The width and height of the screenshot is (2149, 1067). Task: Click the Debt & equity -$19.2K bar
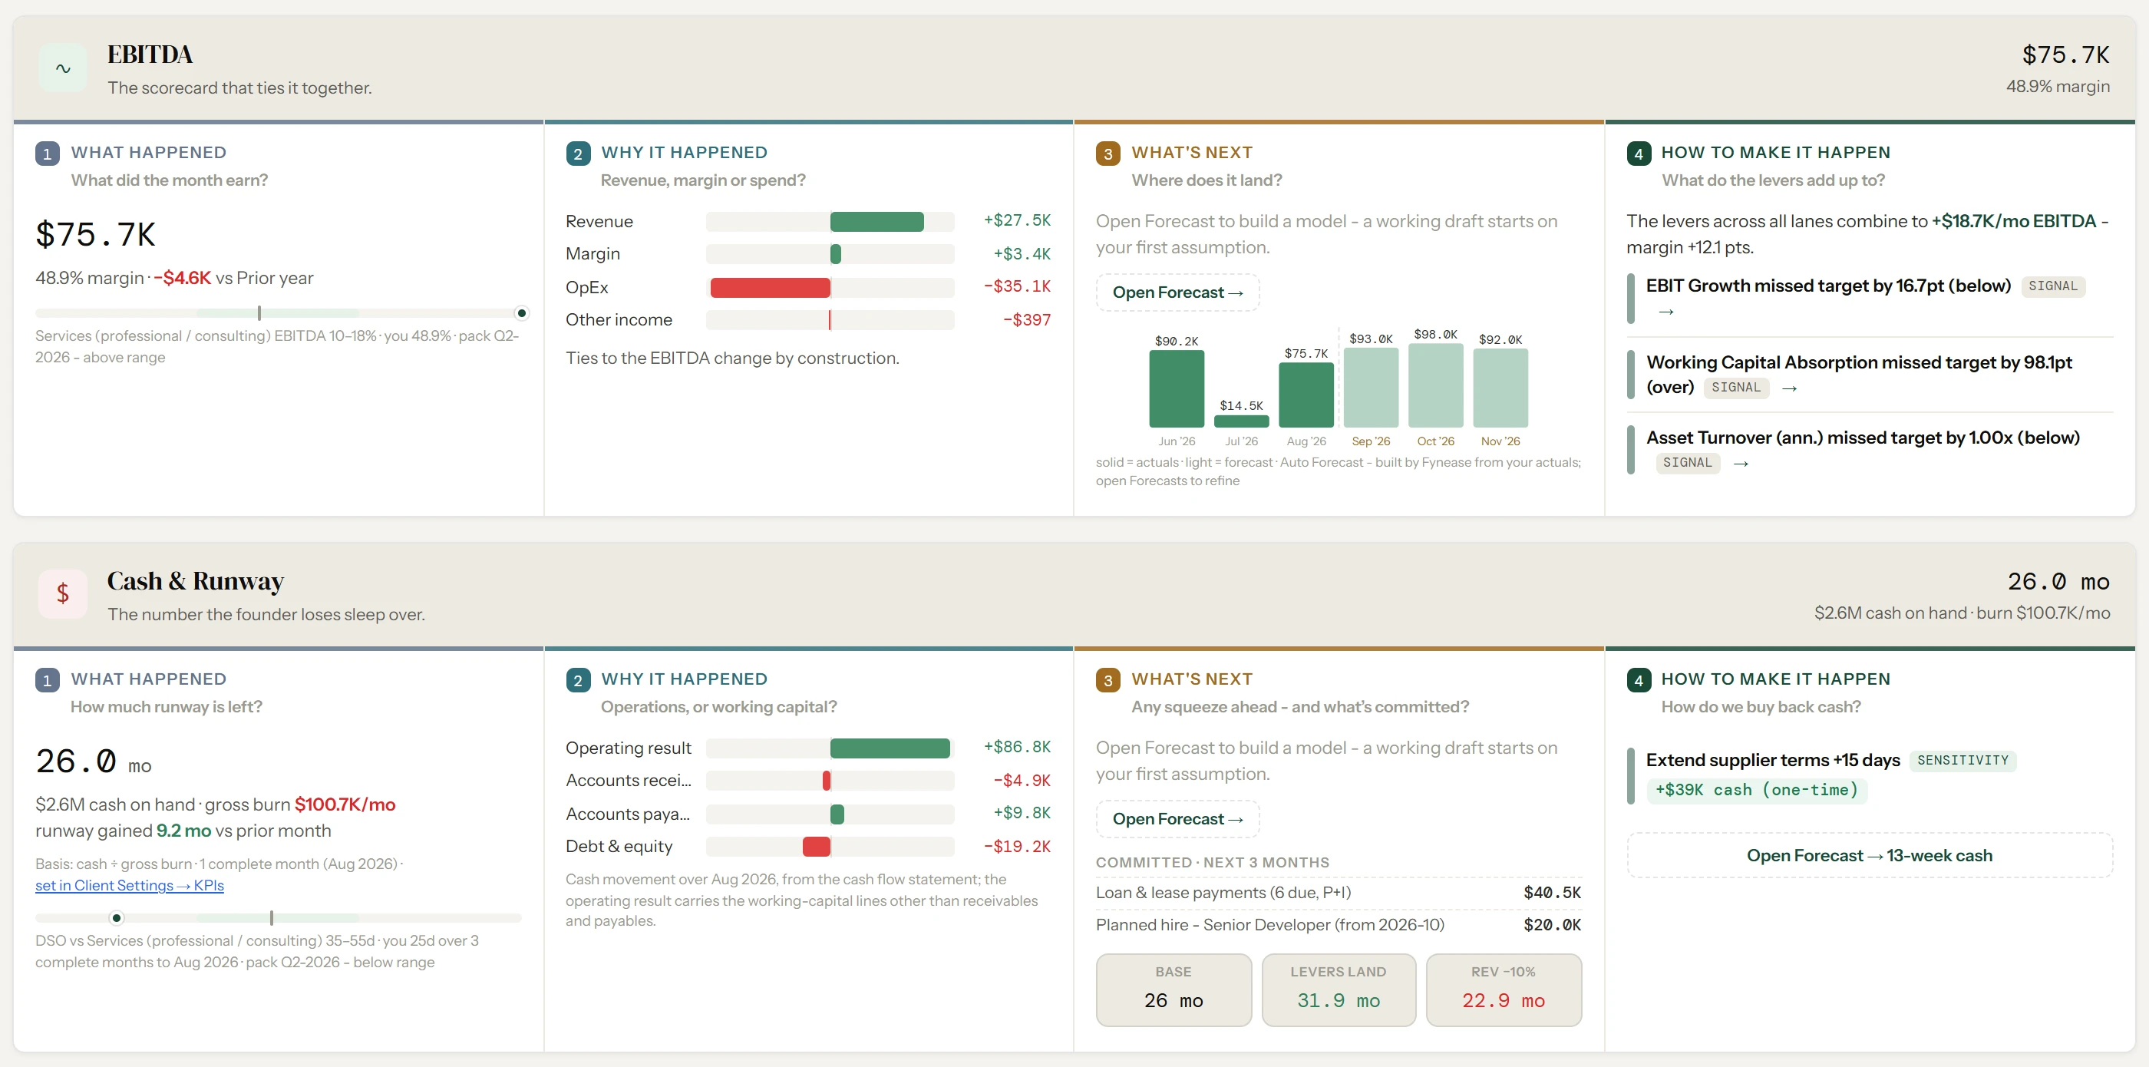816,846
